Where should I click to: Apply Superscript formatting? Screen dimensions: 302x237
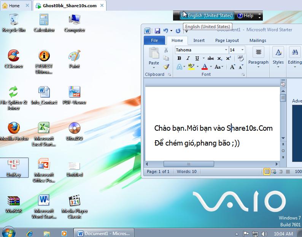[229, 58]
